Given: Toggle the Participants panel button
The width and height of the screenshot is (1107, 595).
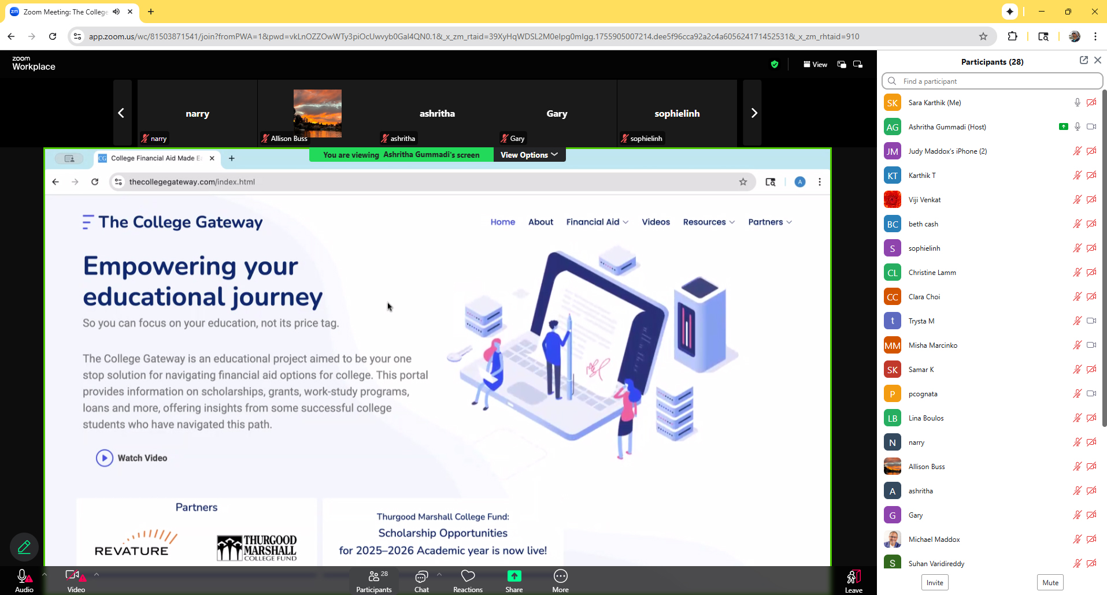Looking at the screenshot, I should 374,581.
